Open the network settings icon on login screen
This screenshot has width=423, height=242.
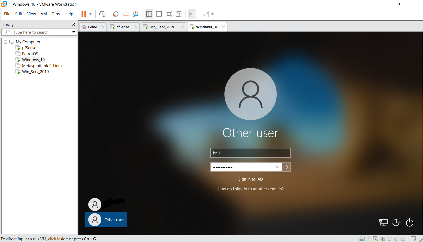point(384,223)
